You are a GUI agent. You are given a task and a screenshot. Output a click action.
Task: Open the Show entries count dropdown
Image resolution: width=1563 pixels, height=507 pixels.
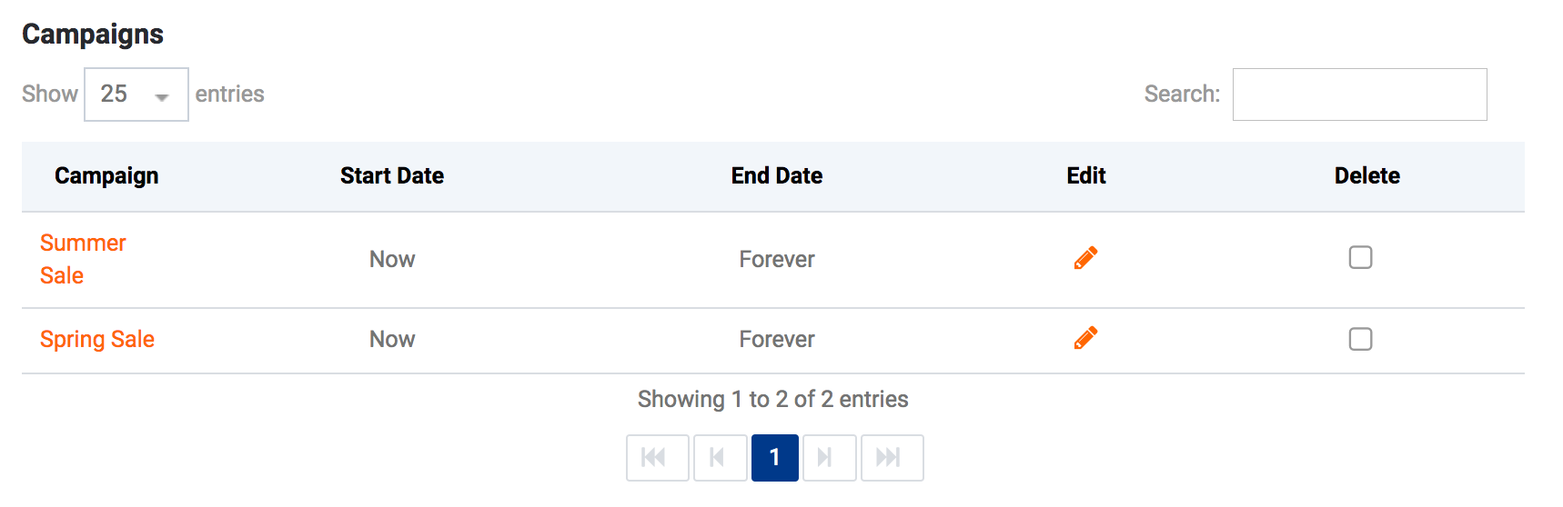tap(136, 94)
